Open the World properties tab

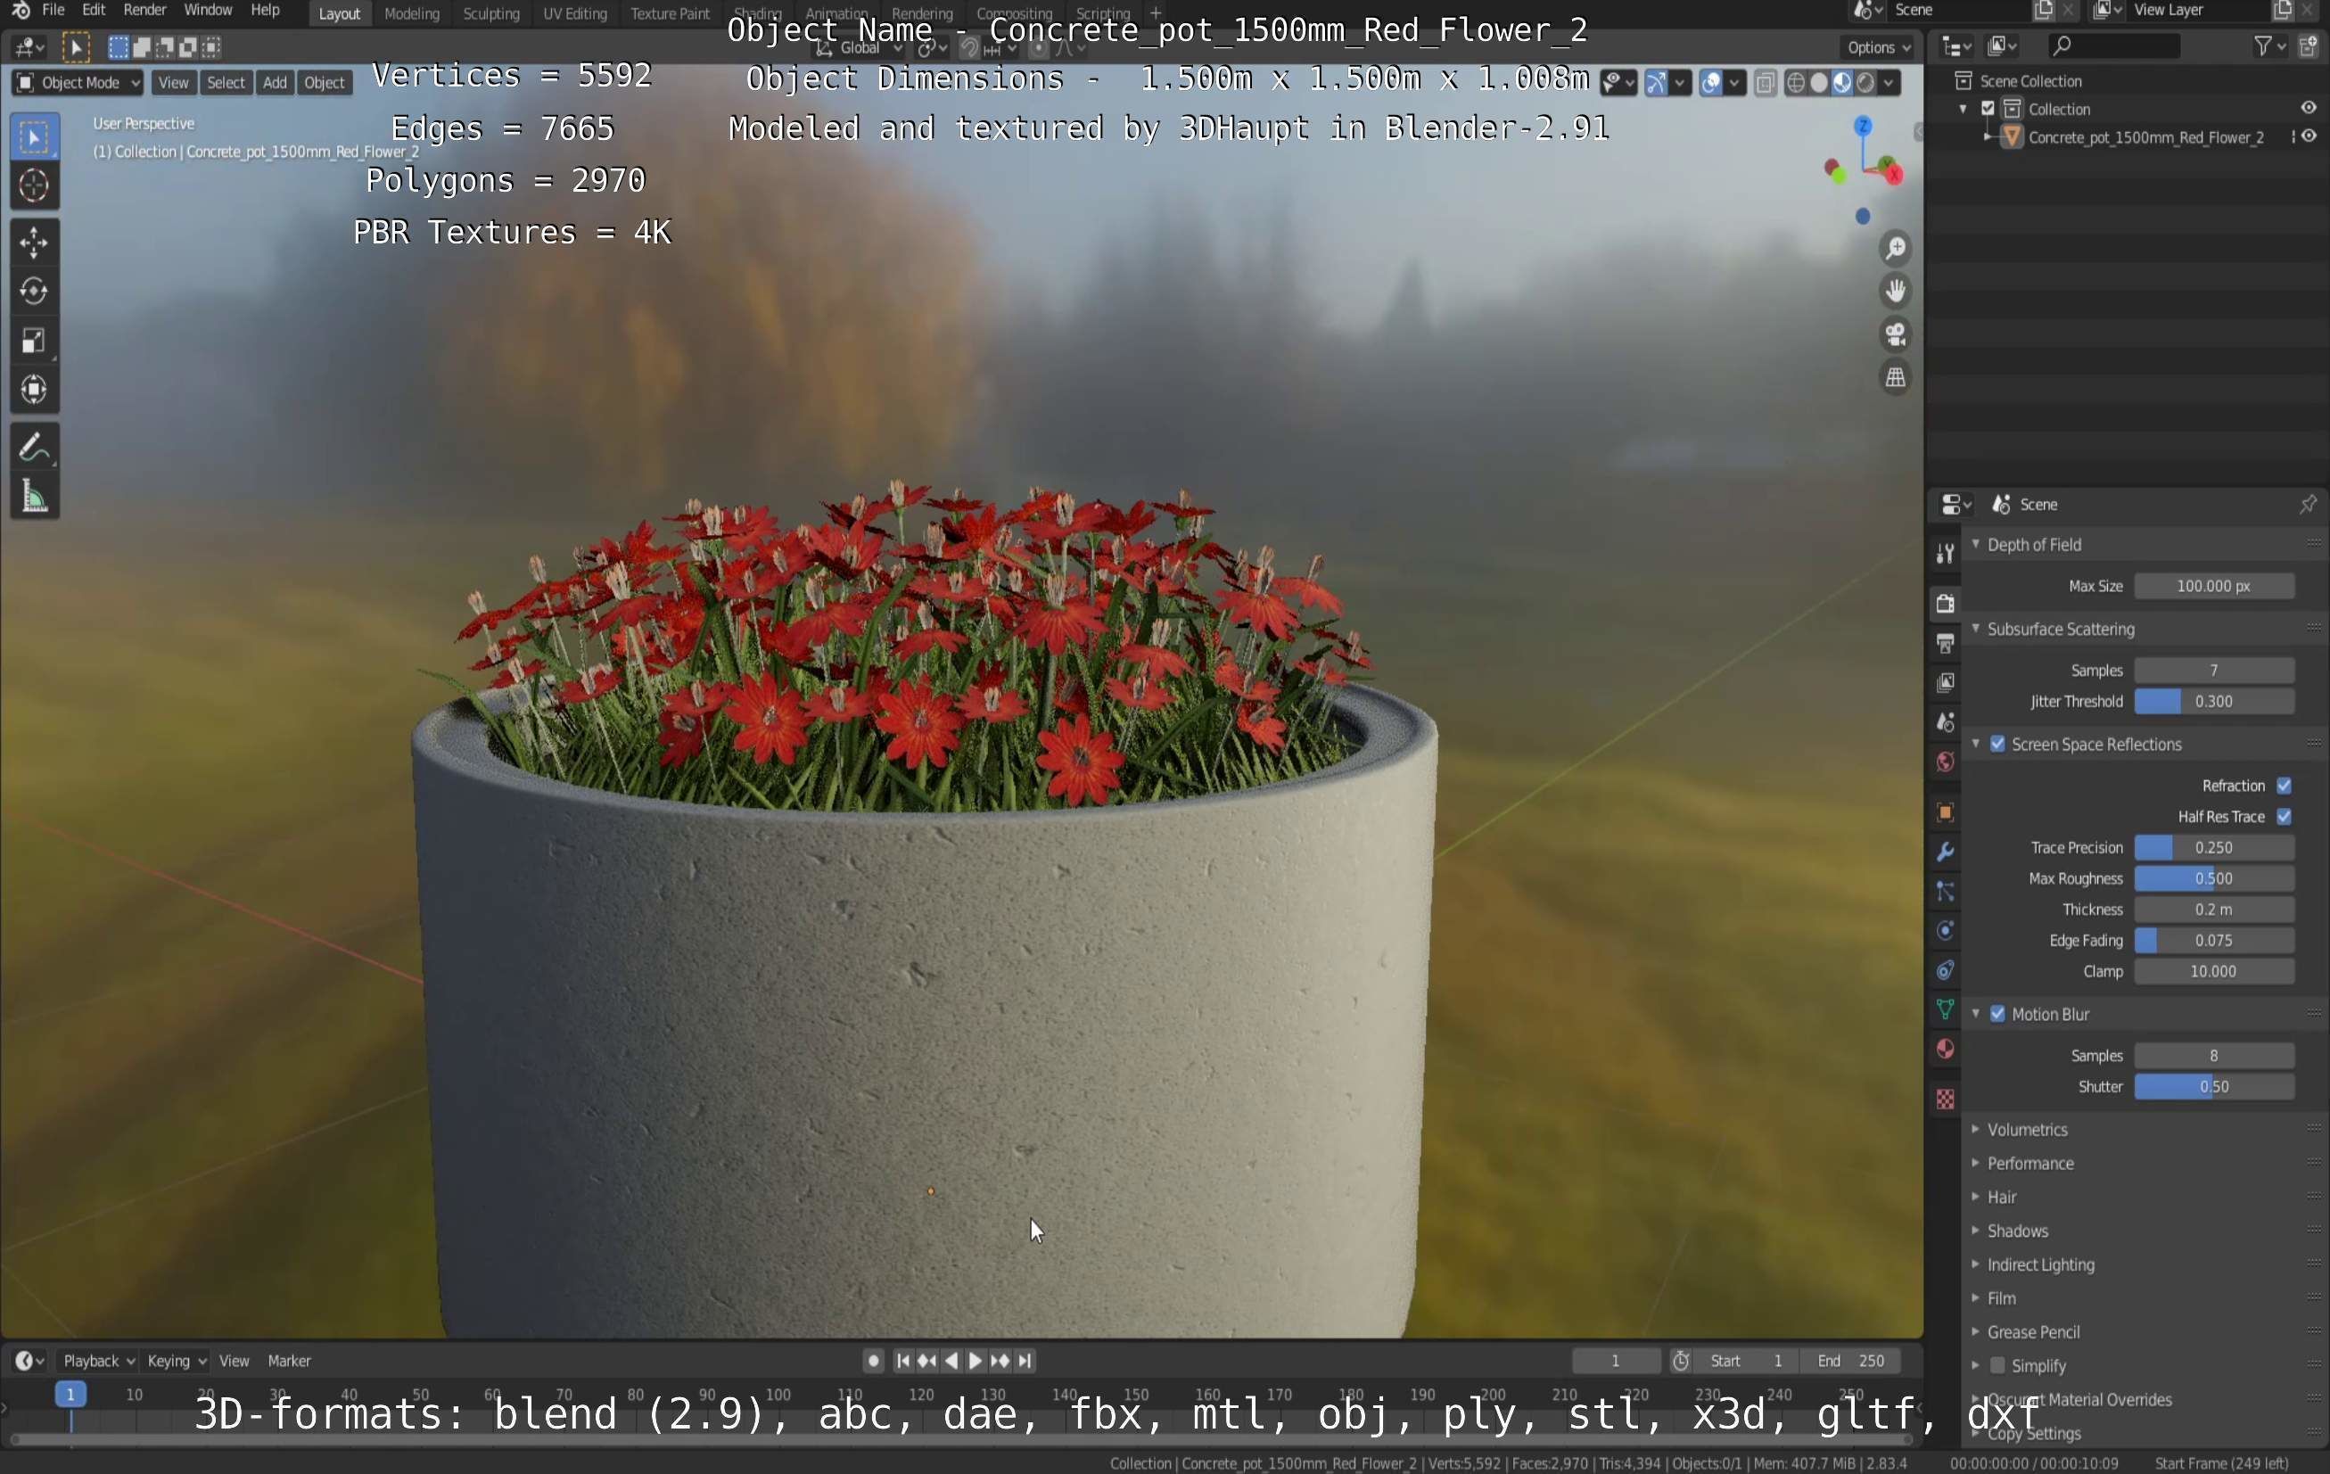click(x=1944, y=762)
